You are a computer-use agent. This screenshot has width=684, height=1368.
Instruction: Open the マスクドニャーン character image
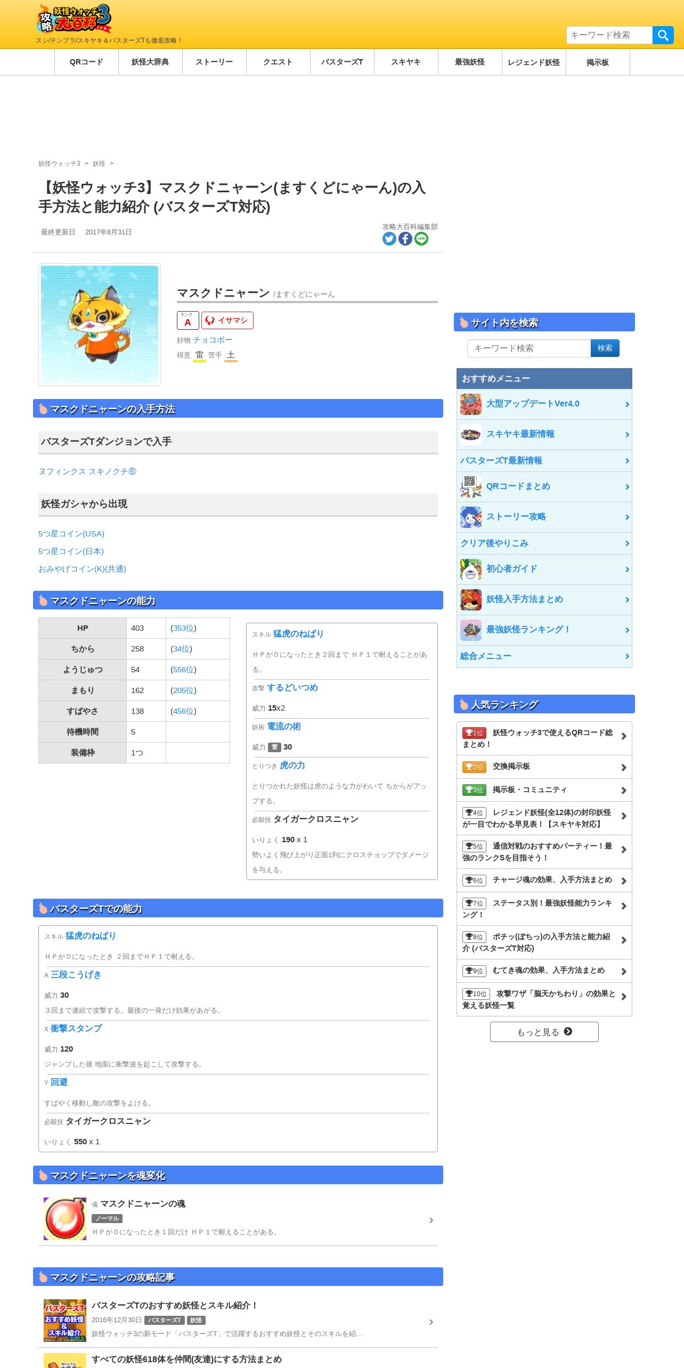click(100, 324)
